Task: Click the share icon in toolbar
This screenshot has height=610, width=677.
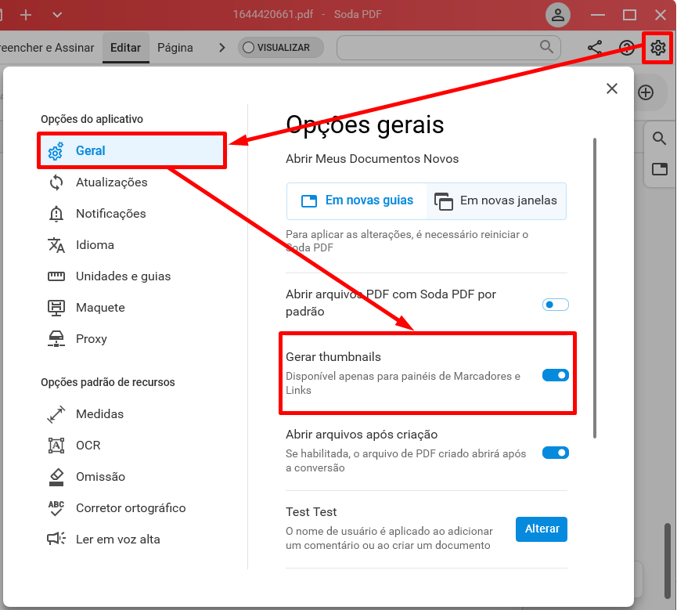Action: (595, 48)
